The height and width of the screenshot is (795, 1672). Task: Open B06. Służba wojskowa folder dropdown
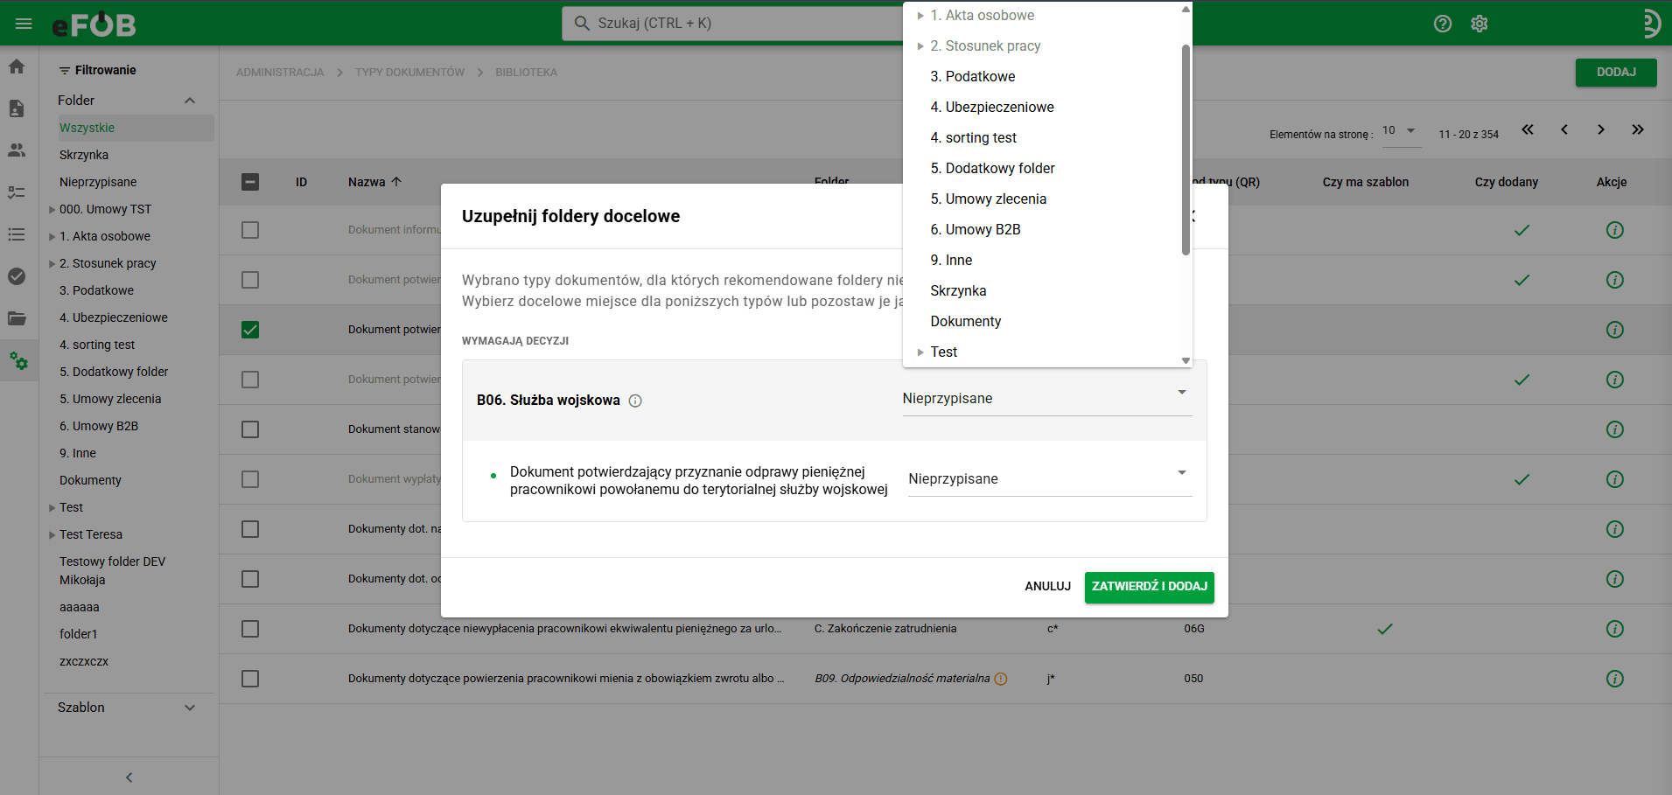click(x=1046, y=399)
